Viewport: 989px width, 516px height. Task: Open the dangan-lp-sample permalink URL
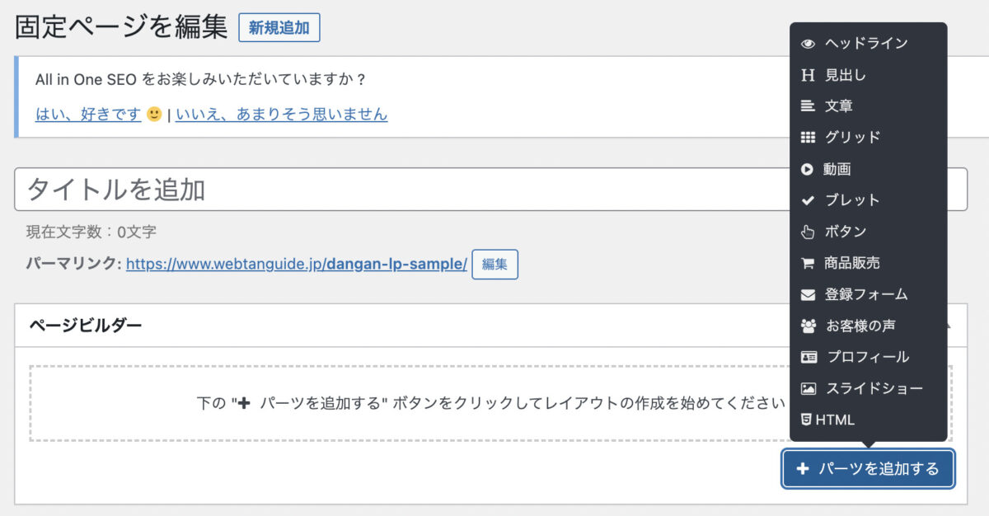297,265
